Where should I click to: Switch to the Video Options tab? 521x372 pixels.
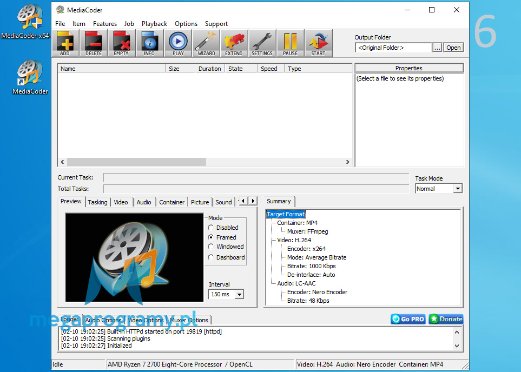point(146,320)
